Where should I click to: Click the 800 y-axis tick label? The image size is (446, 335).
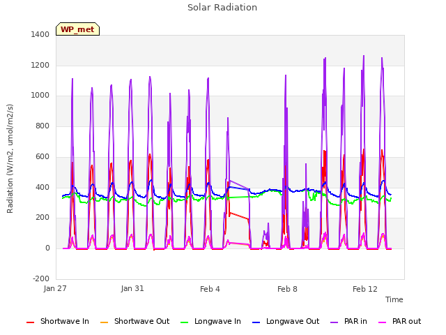(x=43, y=126)
